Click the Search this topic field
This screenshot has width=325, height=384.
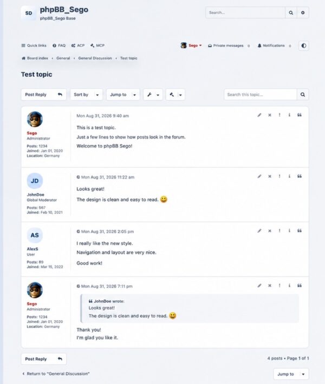260,95
